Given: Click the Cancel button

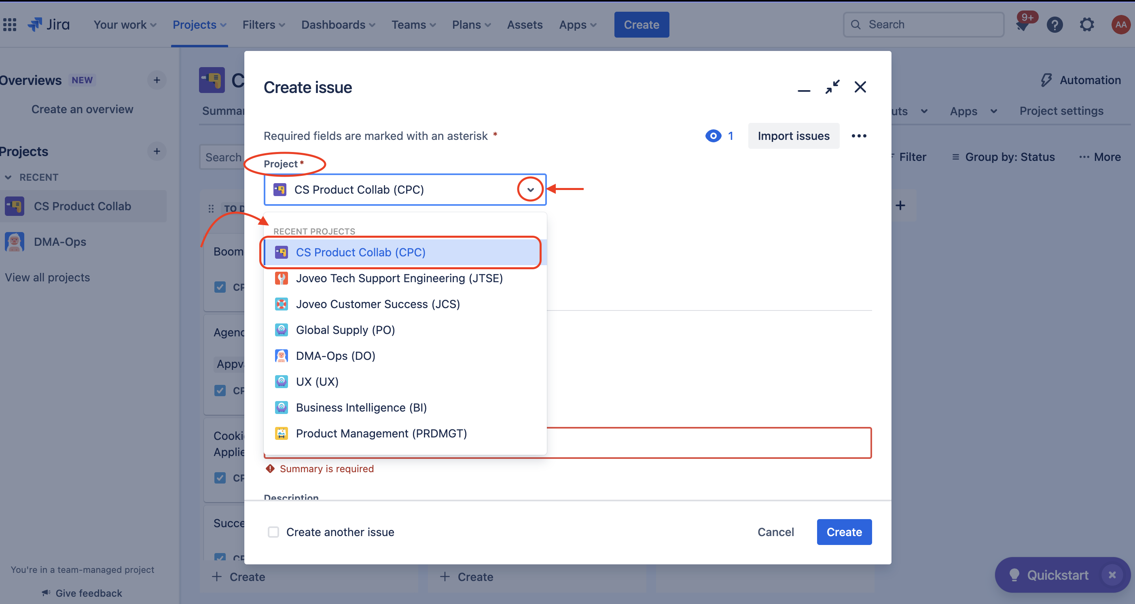Looking at the screenshot, I should coord(775,532).
